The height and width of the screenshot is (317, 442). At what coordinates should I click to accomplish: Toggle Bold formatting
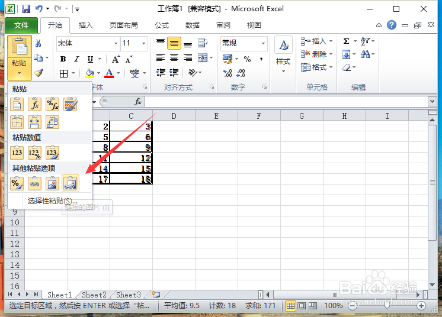(63, 59)
